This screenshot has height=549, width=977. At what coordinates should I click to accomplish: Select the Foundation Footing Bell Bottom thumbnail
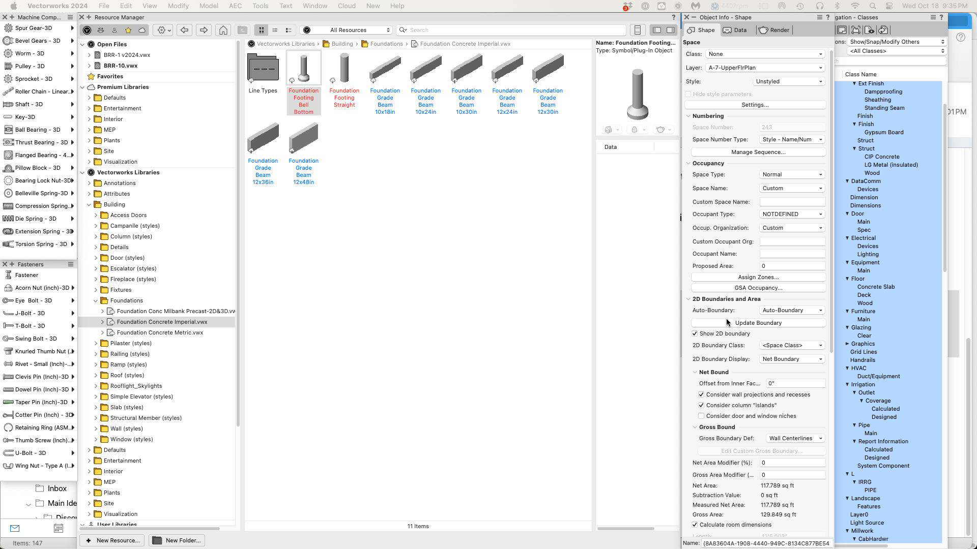(x=303, y=67)
